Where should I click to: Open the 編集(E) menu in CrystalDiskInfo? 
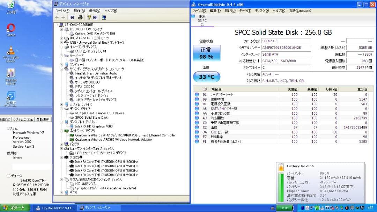tap(215, 11)
